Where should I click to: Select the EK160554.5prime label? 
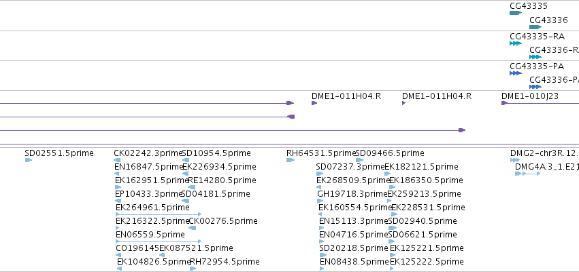click(355, 208)
